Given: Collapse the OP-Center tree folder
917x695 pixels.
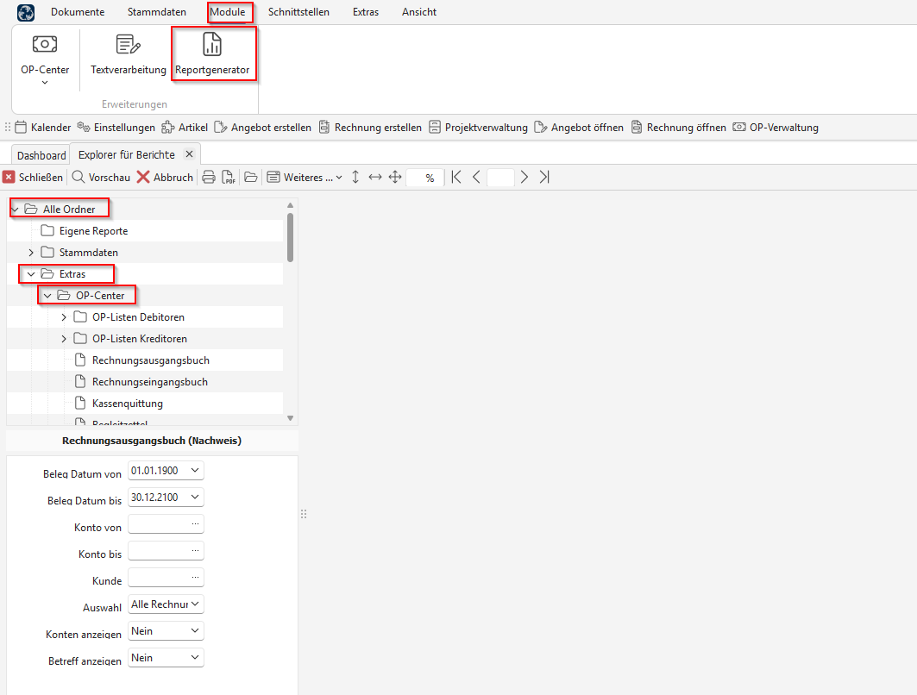Looking at the screenshot, I should click(47, 296).
